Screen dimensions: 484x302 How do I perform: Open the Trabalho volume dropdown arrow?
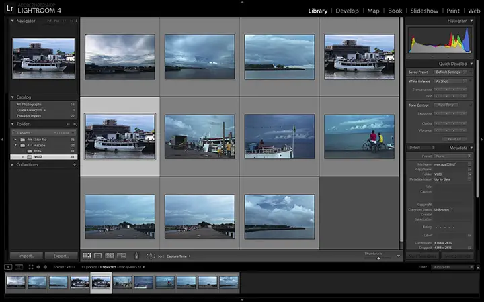point(73,133)
